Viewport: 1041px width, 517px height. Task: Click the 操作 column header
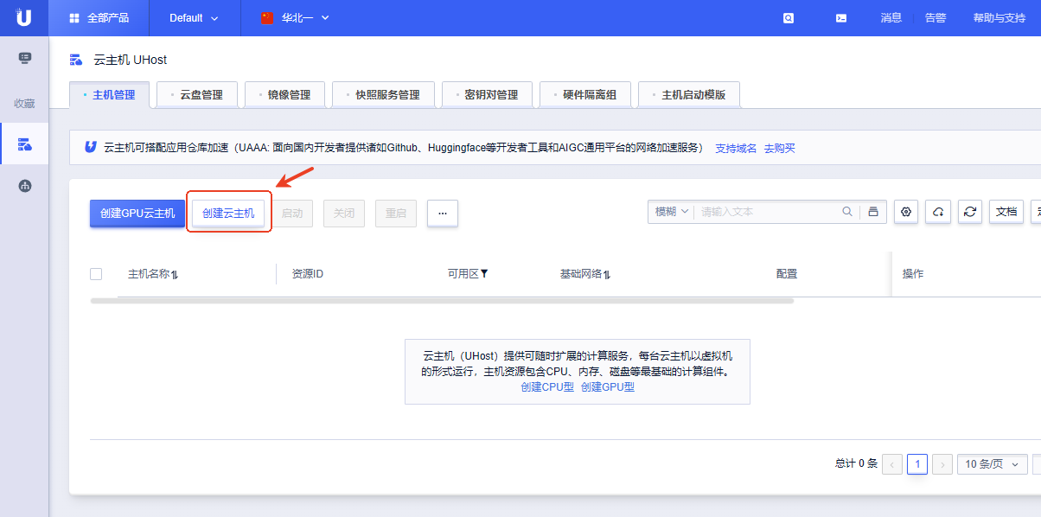913,274
